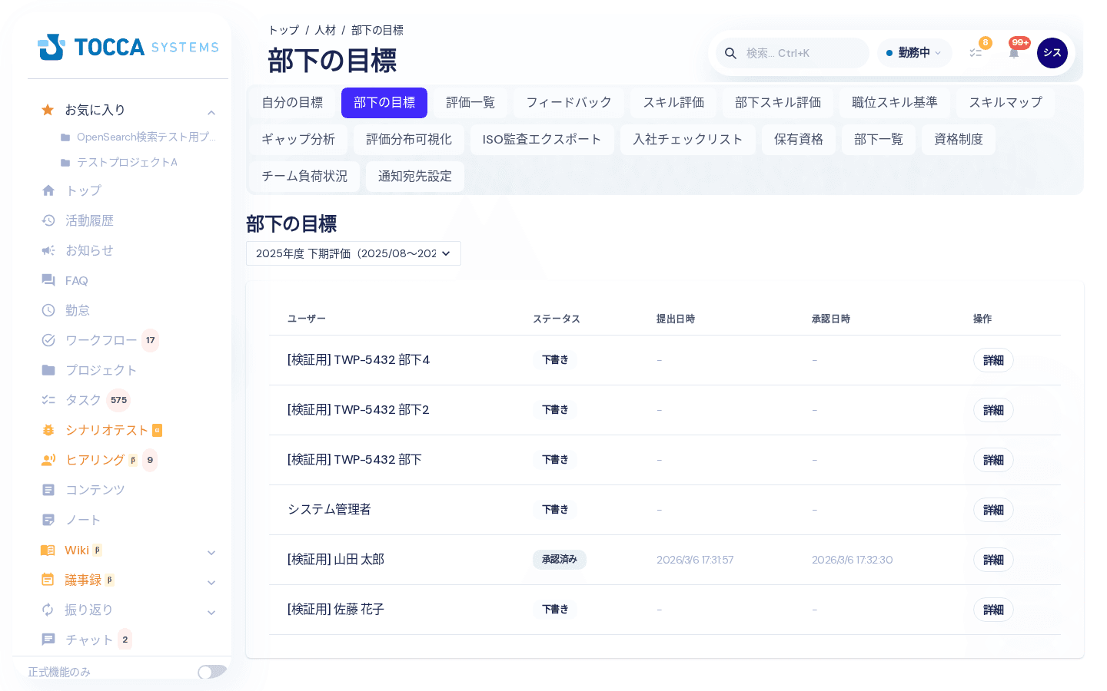Screen dimensions: 1107x691
Task: Click submission date 2026/3/6 17:31:57
Action: coord(695,560)
